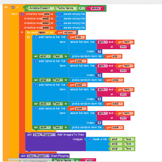Image resolution: width=162 pixels, height=162 pixels.
Task: Click the gear mutator icon on the if block
Action: click(13, 7)
